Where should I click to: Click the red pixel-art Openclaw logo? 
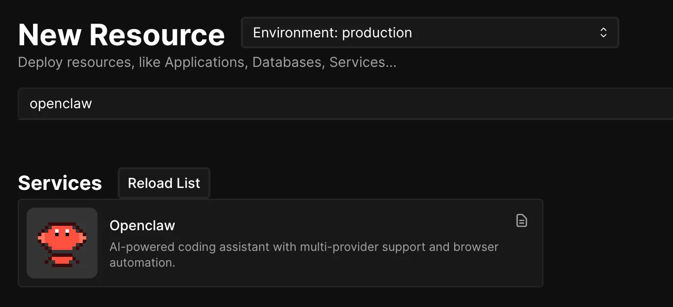62,244
